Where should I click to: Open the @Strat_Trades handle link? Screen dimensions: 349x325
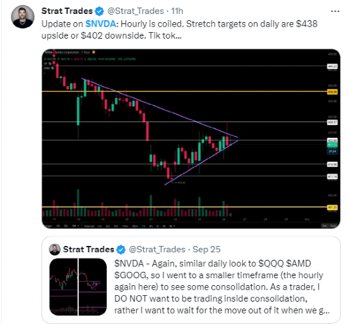(136, 11)
